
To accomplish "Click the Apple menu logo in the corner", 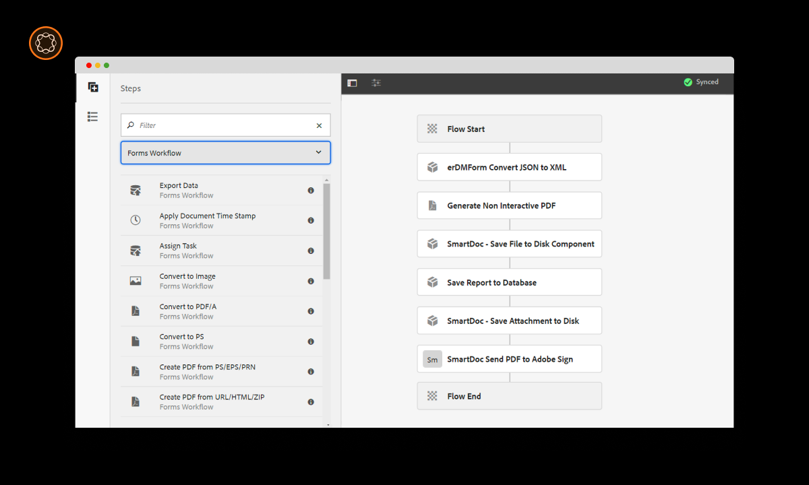I will point(45,43).
